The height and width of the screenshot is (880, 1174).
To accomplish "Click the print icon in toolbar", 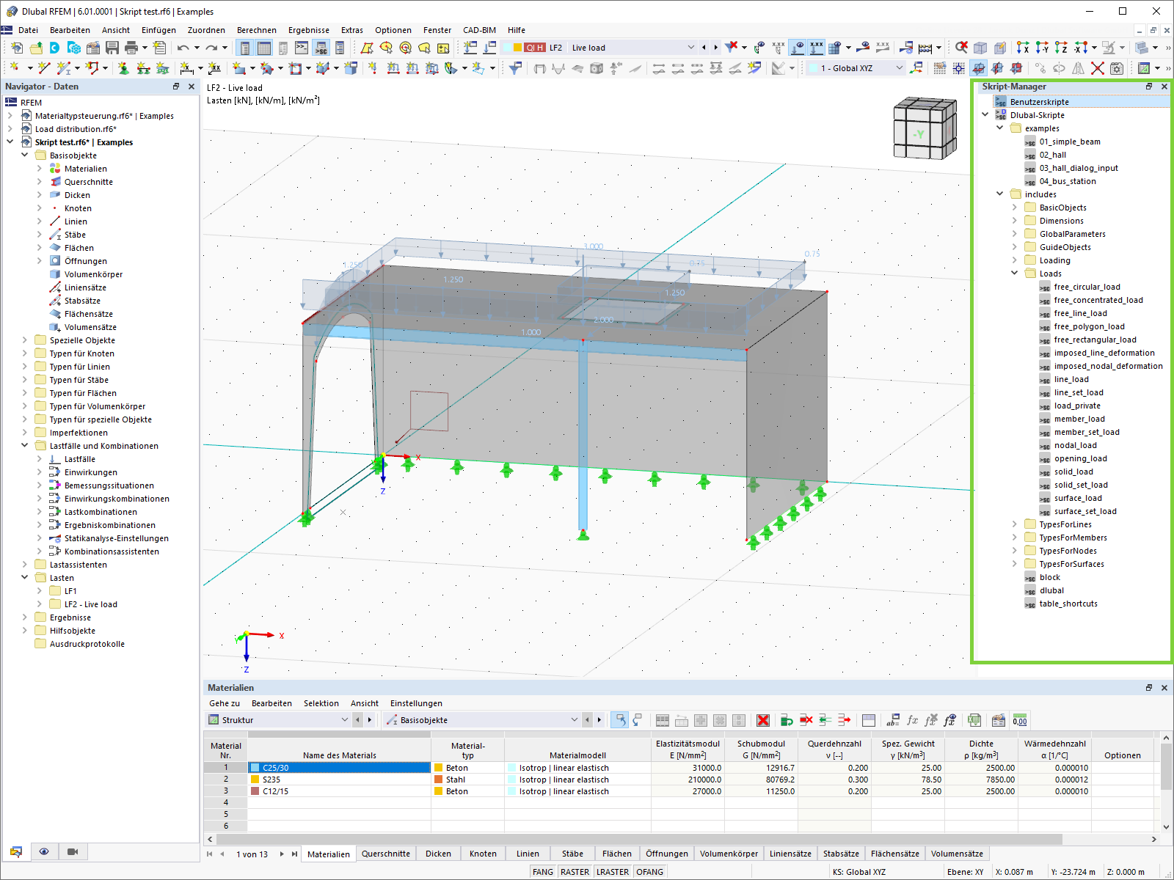I will tap(131, 48).
